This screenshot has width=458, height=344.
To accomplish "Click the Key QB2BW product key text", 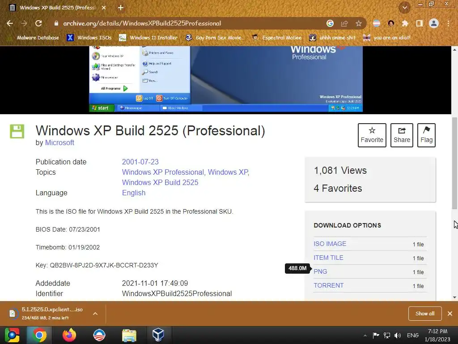I will (97, 265).
